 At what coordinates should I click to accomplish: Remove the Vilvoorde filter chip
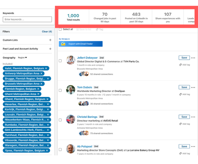pos(48,140)
